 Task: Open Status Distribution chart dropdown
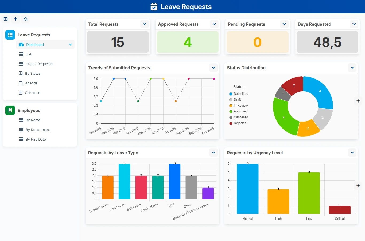coord(352,68)
